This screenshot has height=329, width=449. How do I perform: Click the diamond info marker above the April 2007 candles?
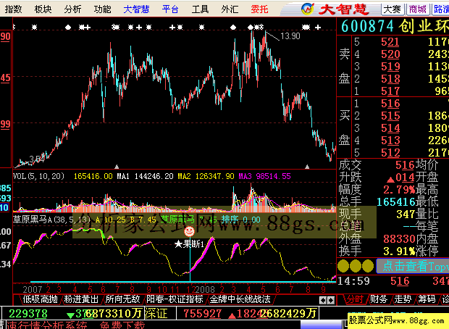point(68,28)
